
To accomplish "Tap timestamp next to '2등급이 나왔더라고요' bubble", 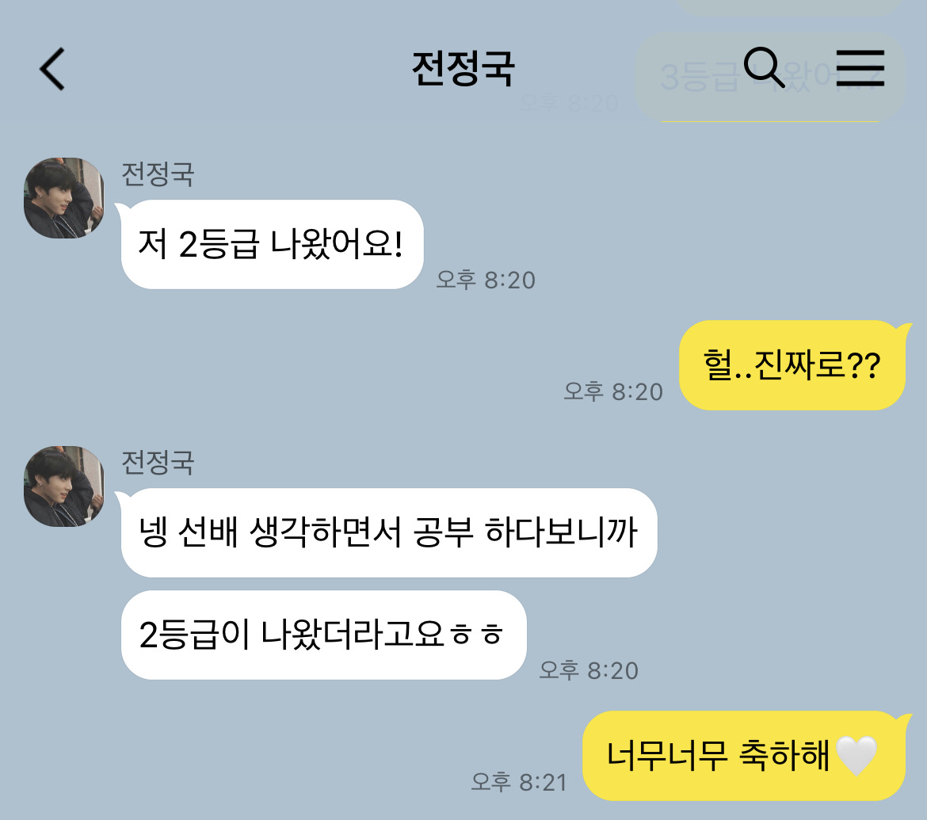I will pyautogui.click(x=589, y=670).
